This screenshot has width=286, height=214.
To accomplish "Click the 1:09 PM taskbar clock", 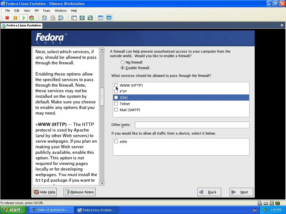I will point(276,210).
